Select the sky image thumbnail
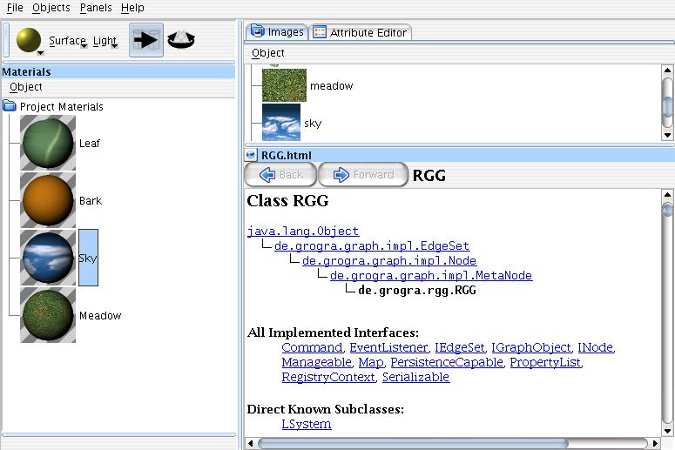Viewport: 675px width, 450px height. point(281,122)
